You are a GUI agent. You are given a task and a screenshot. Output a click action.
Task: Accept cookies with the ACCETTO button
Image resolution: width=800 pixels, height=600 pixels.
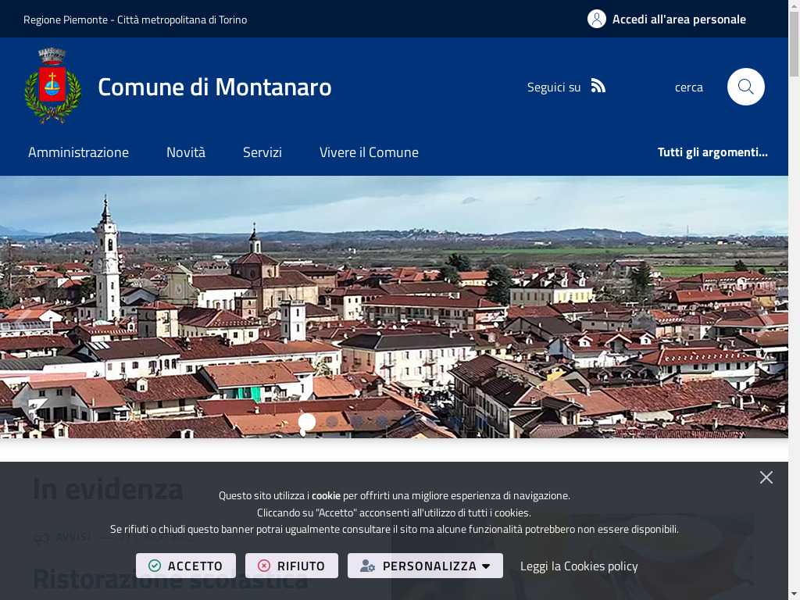(x=186, y=566)
